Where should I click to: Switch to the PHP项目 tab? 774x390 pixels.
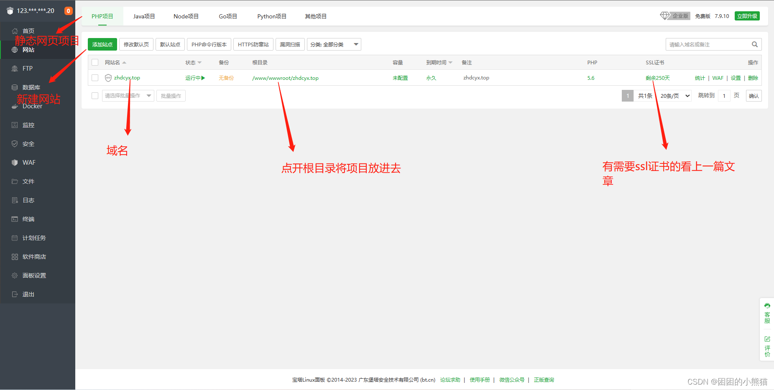point(102,16)
